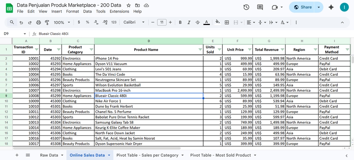Open the Google Sheets home icon
354x160 pixels.
(9, 8)
